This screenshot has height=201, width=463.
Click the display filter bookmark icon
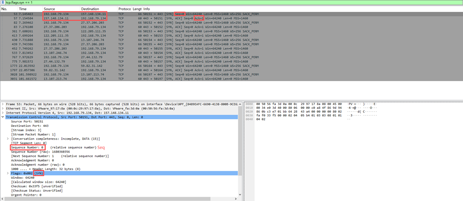pos(3,3)
